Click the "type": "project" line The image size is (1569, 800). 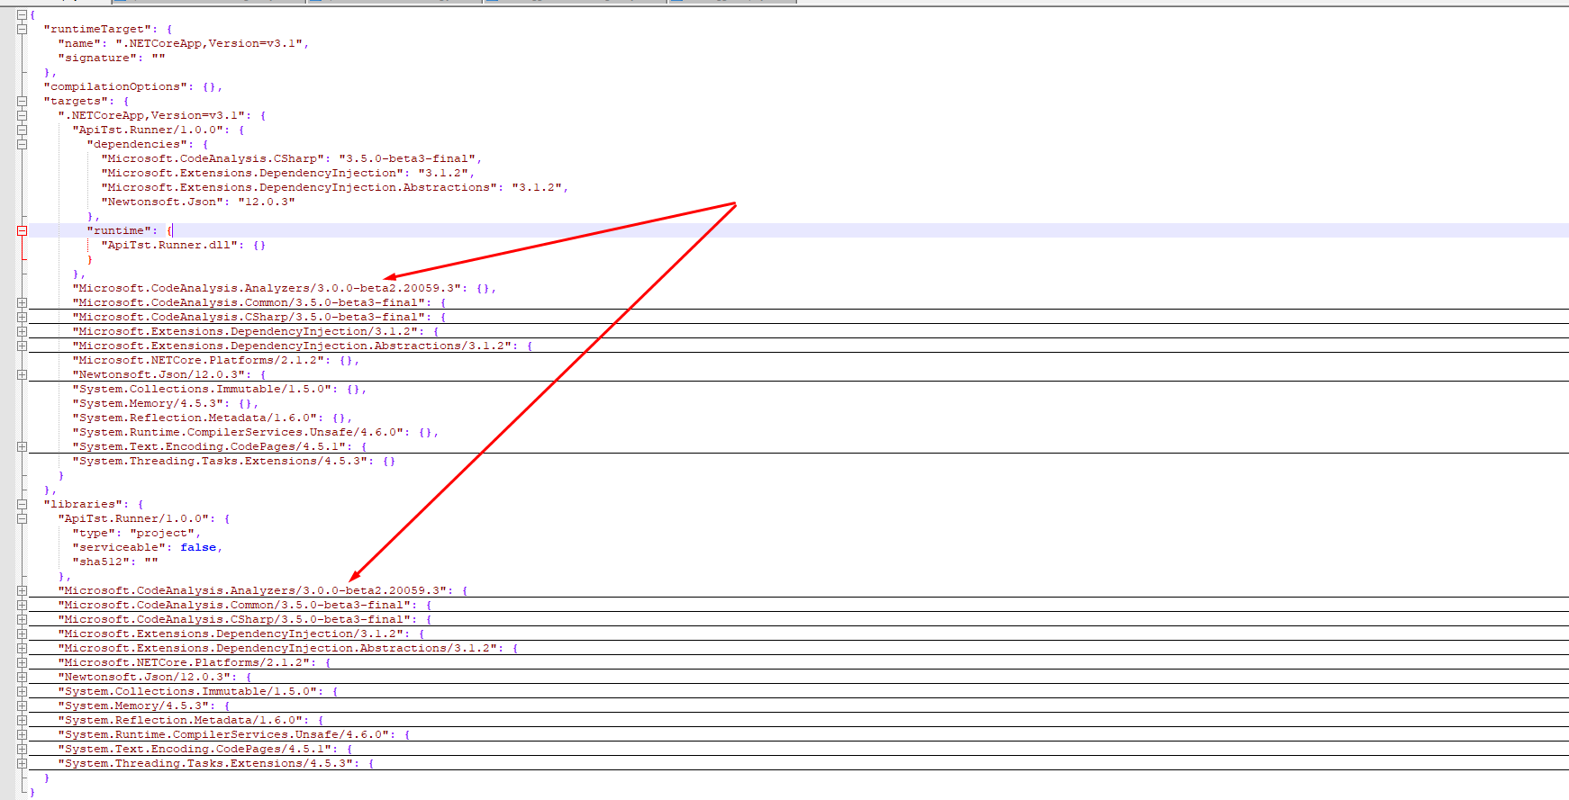tap(137, 533)
